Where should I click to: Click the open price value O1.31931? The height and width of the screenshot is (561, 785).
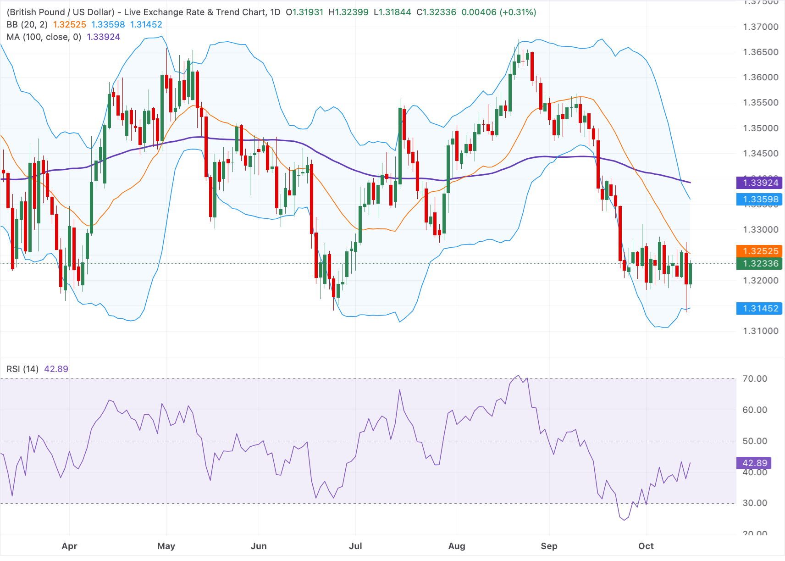(x=304, y=12)
